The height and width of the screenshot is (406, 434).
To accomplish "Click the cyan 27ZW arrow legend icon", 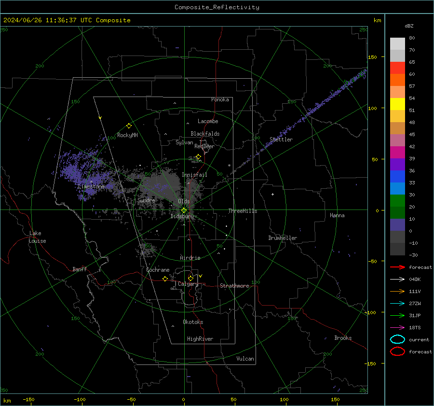I will [397, 304].
